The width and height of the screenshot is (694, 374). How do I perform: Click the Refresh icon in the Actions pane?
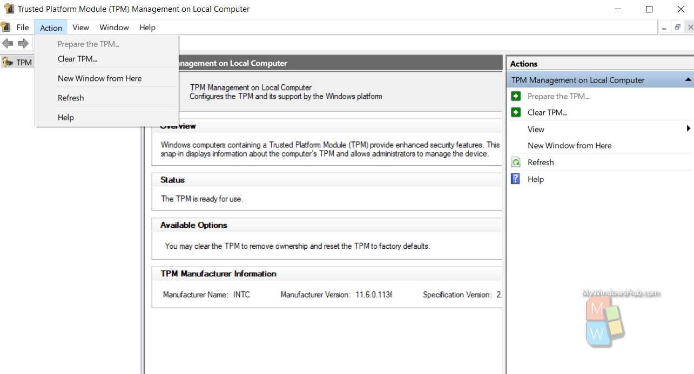click(x=516, y=162)
